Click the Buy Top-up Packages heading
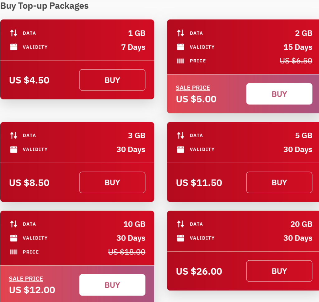The image size is (319, 302). click(44, 6)
